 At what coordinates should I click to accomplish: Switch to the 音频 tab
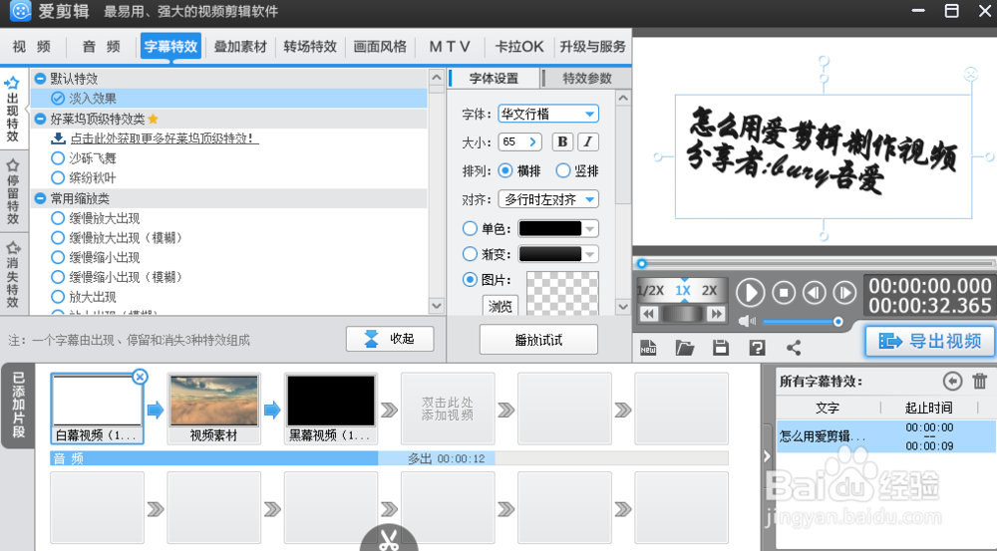point(101,47)
